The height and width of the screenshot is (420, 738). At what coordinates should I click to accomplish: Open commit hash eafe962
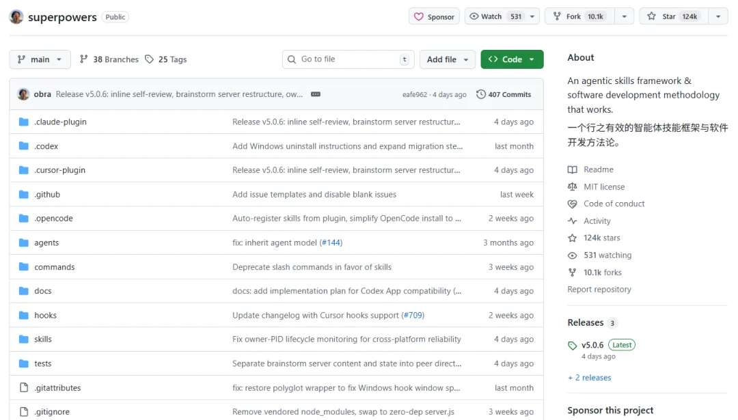click(x=415, y=94)
